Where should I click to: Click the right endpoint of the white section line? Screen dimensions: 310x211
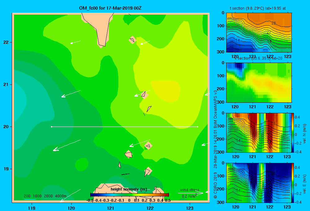[x=198, y=127]
